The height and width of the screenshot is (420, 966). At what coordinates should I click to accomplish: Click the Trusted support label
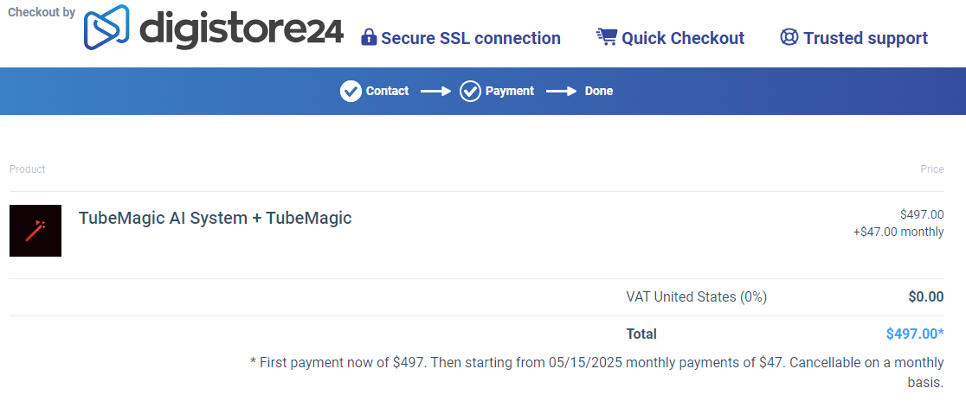pyautogui.click(x=865, y=38)
